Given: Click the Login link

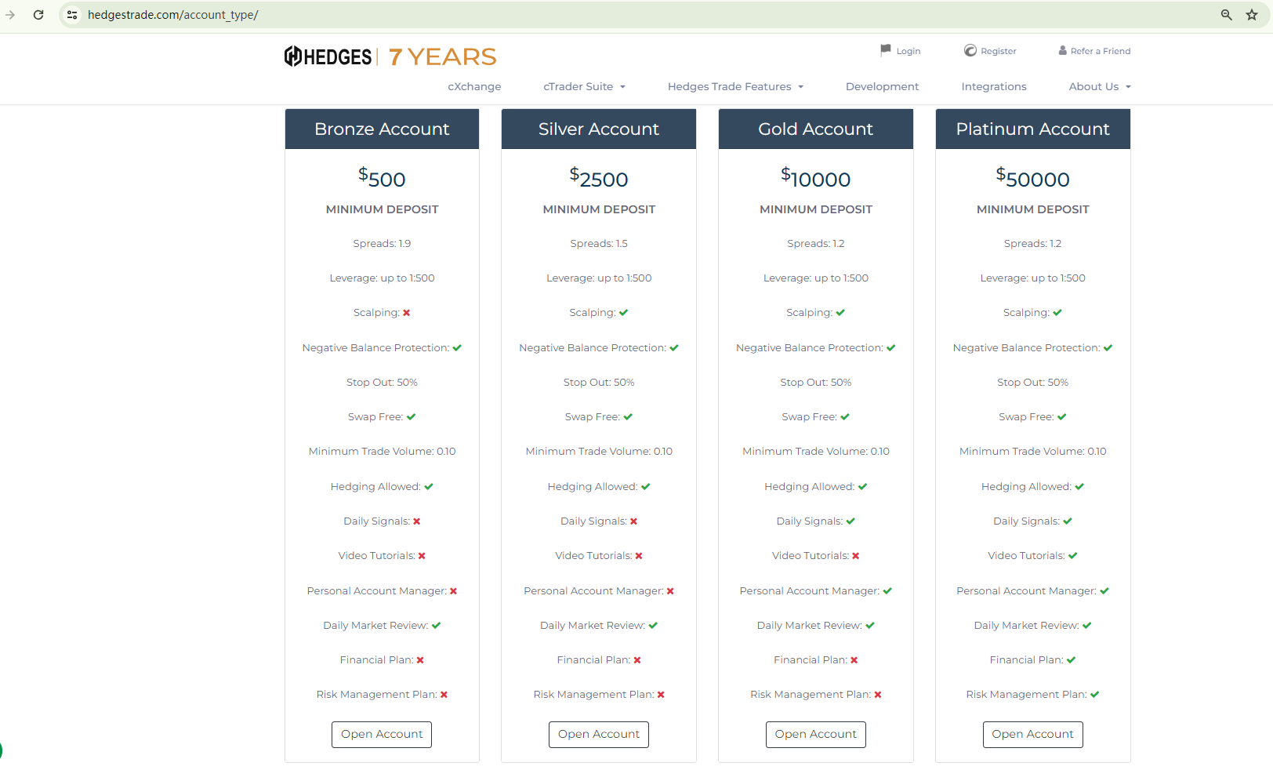Looking at the screenshot, I should 901,51.
